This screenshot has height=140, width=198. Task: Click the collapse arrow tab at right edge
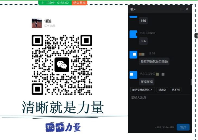[196, 36]
